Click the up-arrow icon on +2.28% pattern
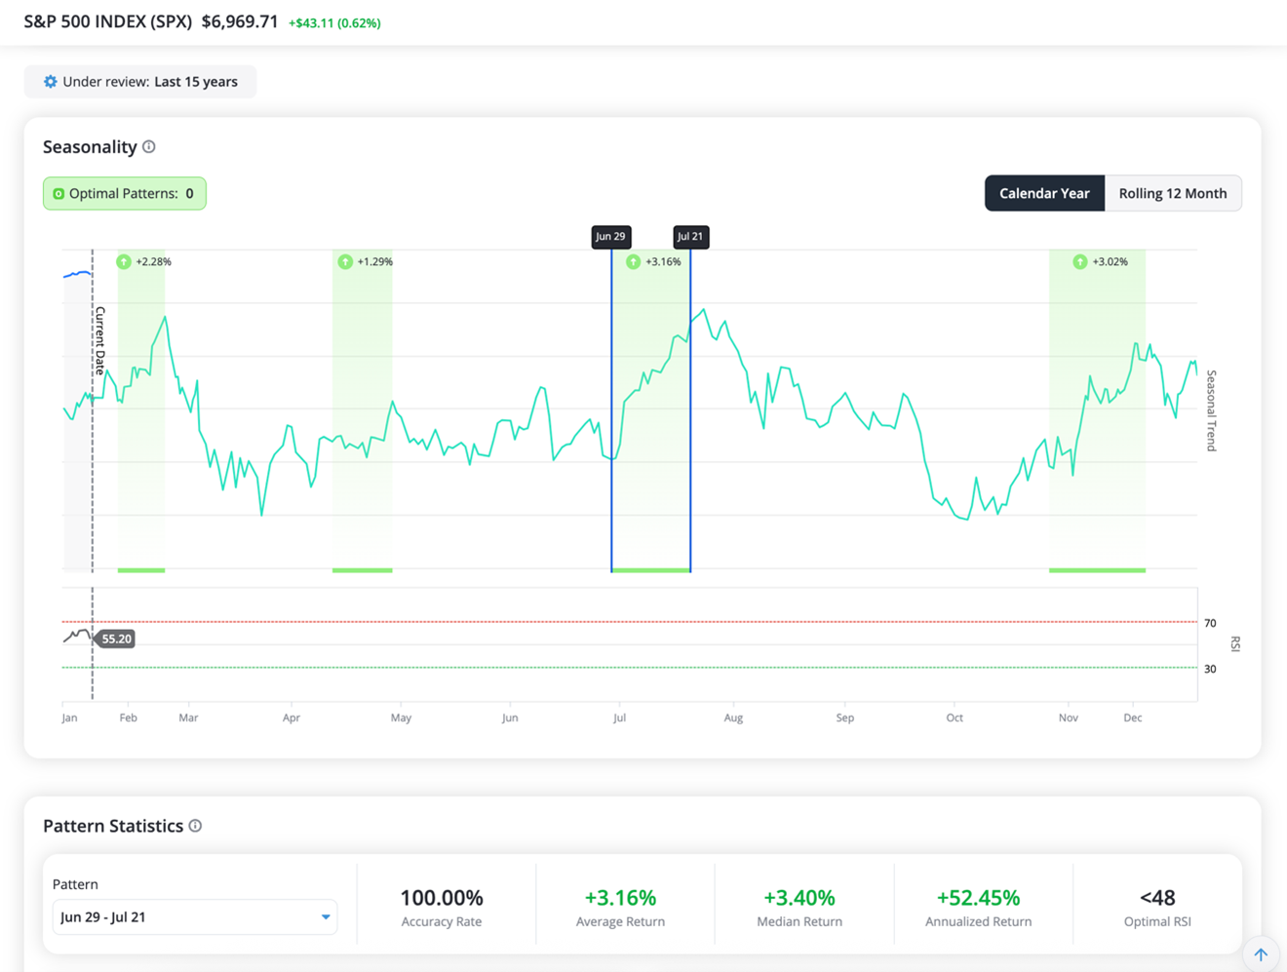 tap(124, 262)
